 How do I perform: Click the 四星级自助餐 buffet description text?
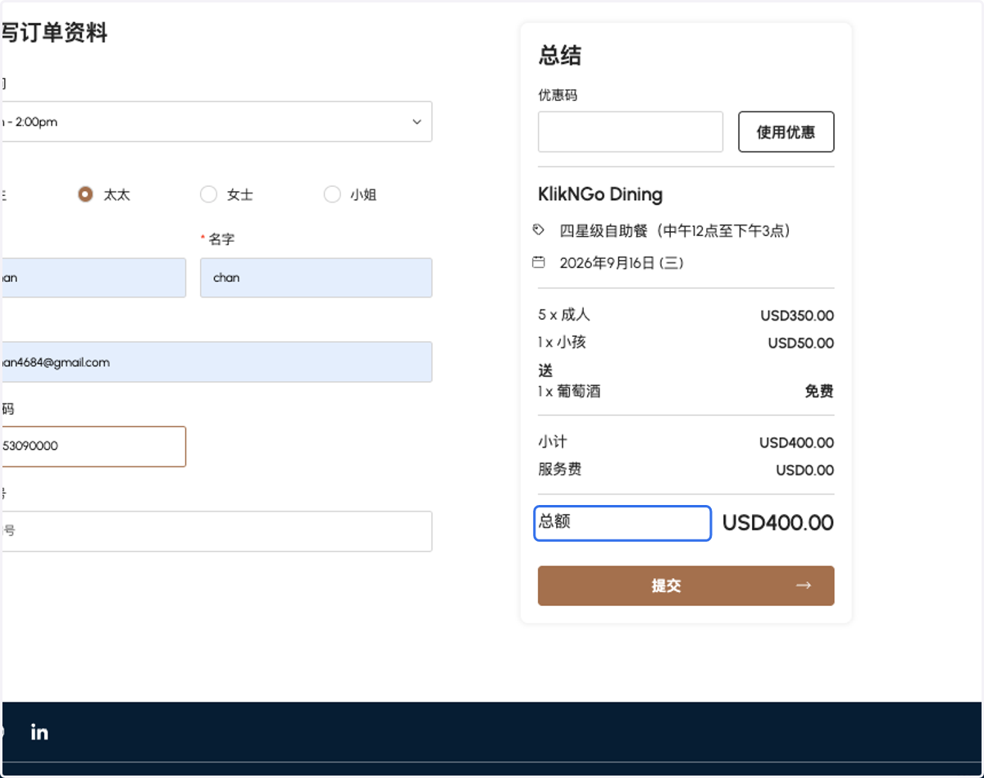[x=674, y=231]
